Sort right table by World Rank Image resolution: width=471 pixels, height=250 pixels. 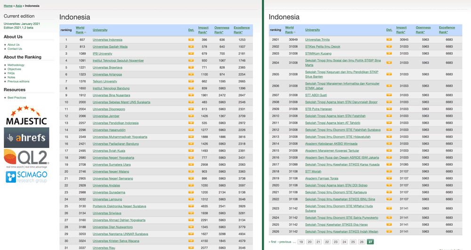pyautogui.click(x=290, y=30)
